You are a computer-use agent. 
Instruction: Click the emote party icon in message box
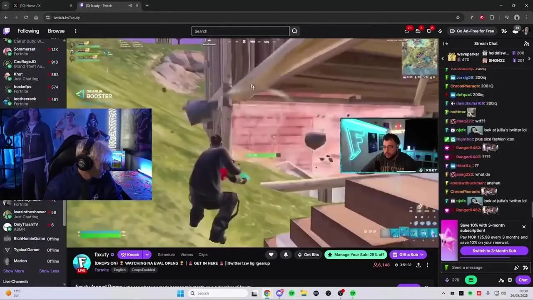coord(517,267)
